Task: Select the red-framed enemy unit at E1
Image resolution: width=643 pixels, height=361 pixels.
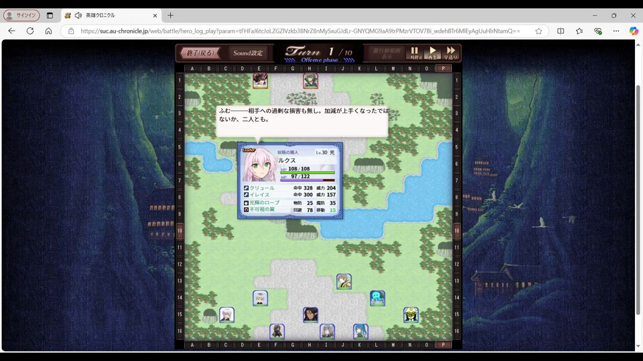Action: 260,81
